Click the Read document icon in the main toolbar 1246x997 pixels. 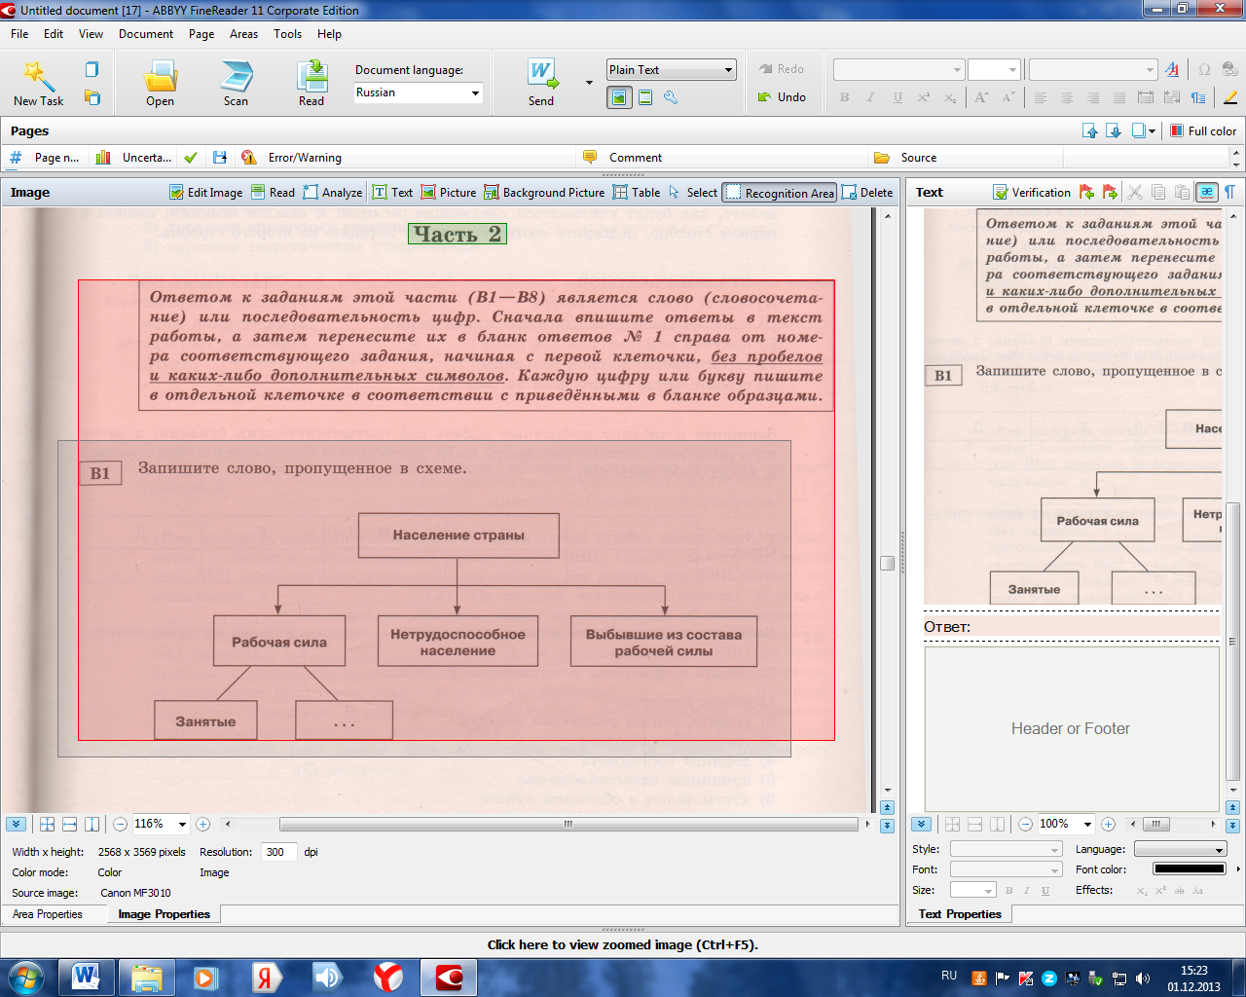pos(311,83)
